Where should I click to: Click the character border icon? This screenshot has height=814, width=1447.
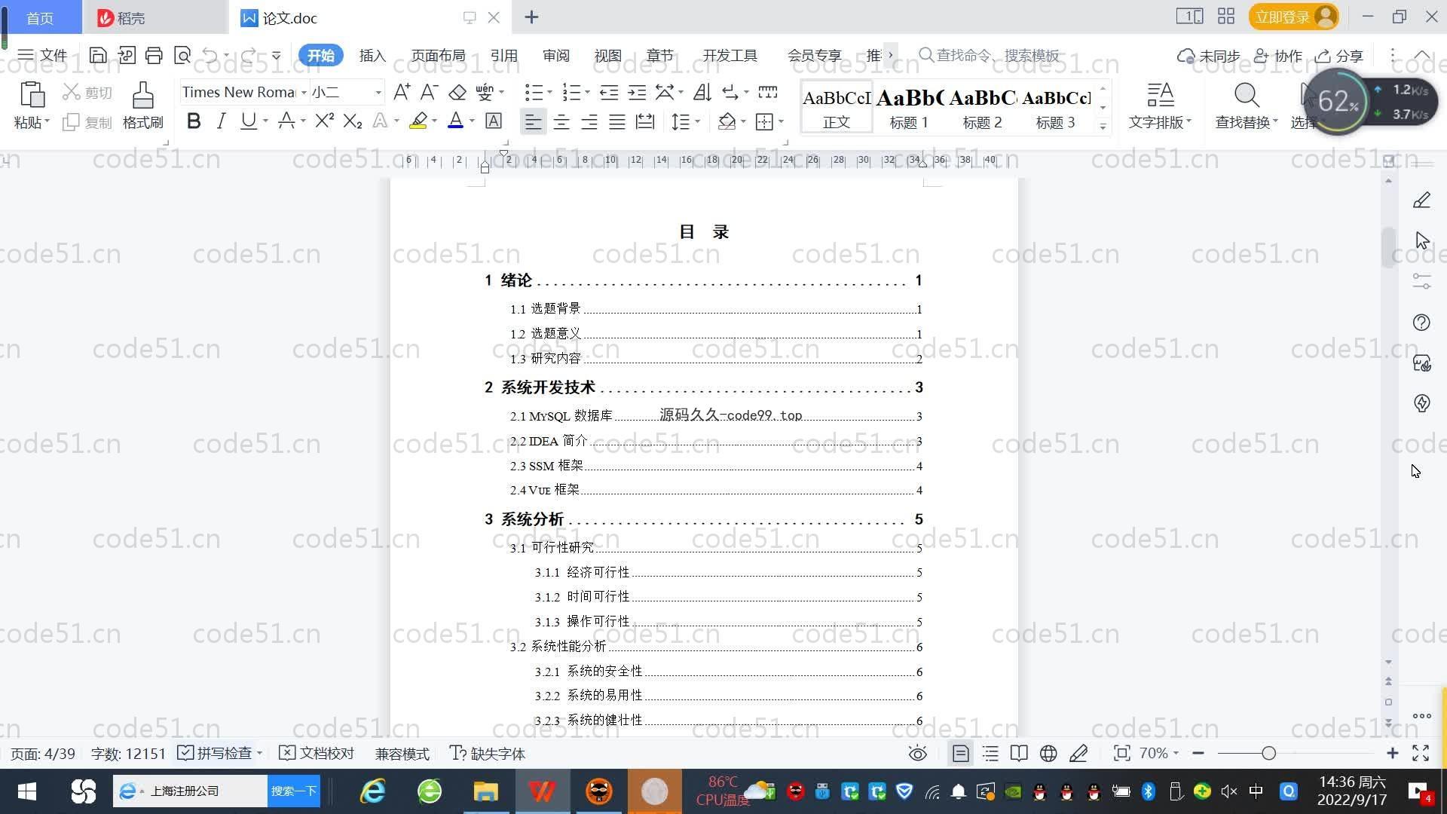[x=494, y=121]
